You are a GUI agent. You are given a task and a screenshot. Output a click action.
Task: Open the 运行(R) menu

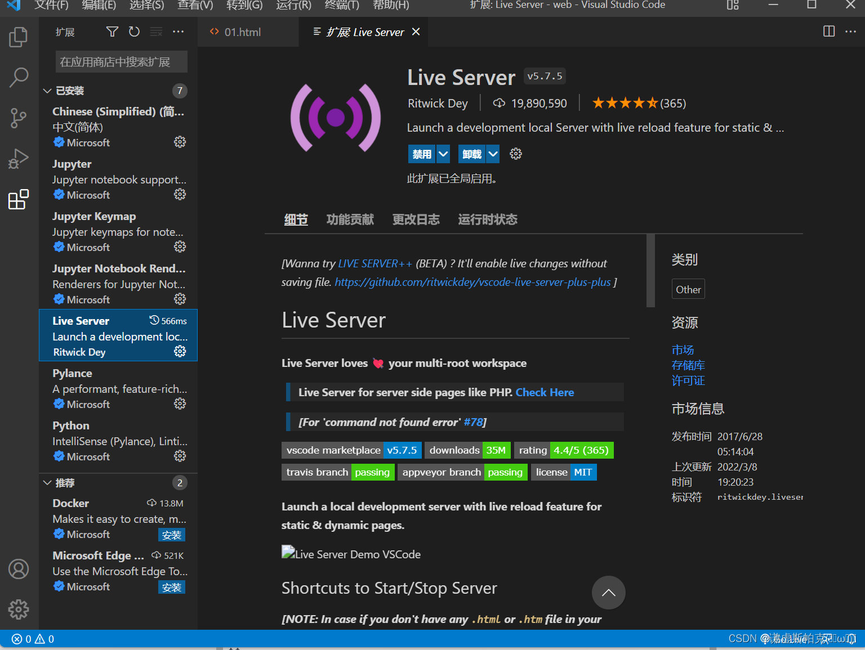click(293, 5)
